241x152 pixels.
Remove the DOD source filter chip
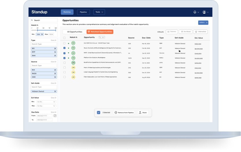pyautogui.click(x=55, y=77)
